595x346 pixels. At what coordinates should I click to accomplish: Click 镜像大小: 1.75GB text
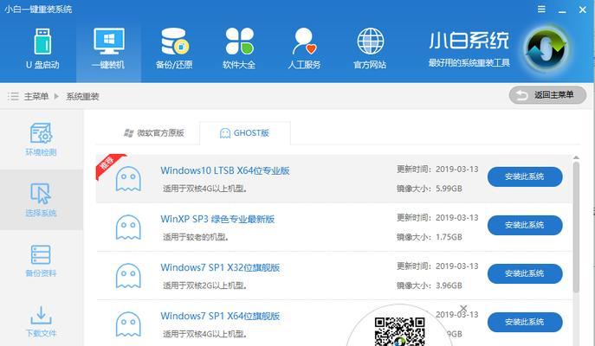[430, 237]
